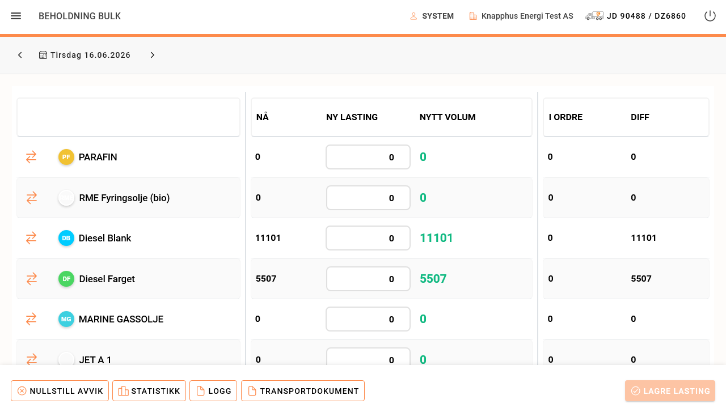
Task: Click the Knapphus Energi Test AS label
Action: coord(527,16)
